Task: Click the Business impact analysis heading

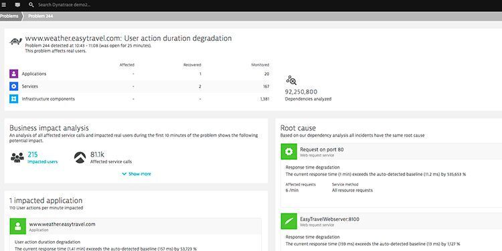Action: pyautogui.click(x=49, y=128)
